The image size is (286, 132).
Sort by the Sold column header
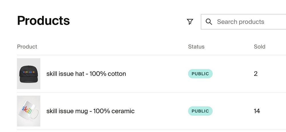pyautogui.click(x=259, y=47)
